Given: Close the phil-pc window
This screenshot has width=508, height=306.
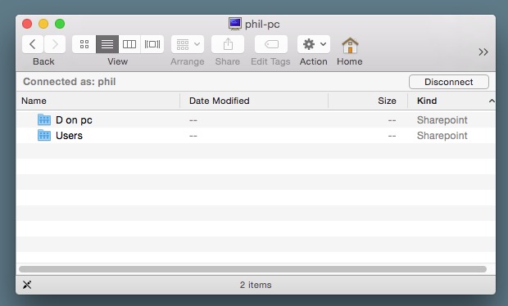Looking at the screenshot, I should coord(27,24).
